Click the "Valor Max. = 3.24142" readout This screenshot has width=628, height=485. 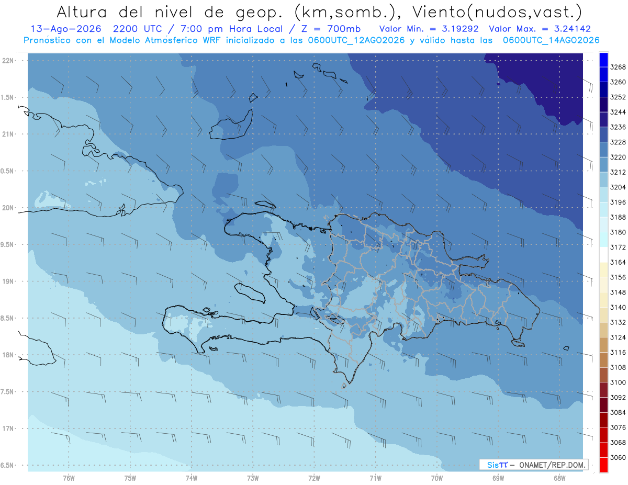(x=540, y=29)
